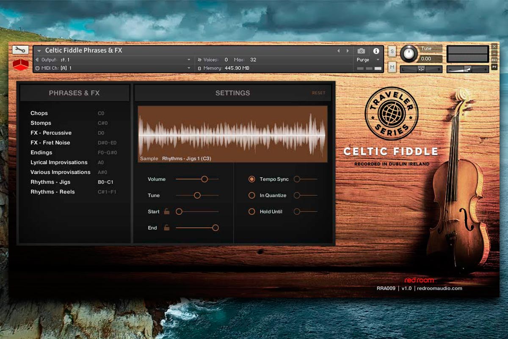
Task: Select the Stomps category
Action: (41, 123)
